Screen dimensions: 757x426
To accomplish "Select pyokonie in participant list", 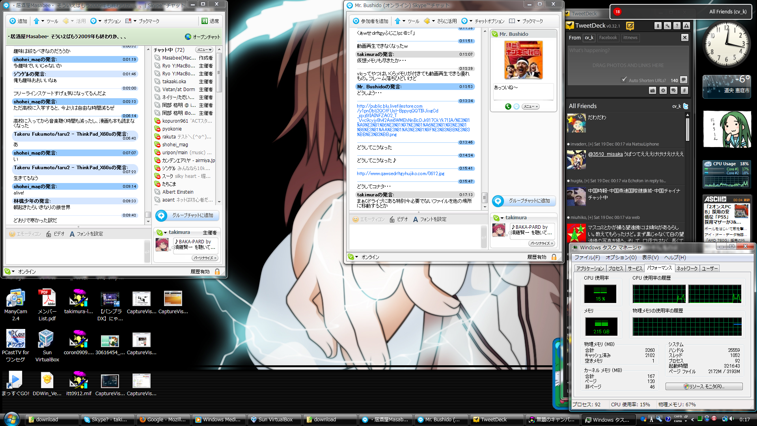I will 172,129.
